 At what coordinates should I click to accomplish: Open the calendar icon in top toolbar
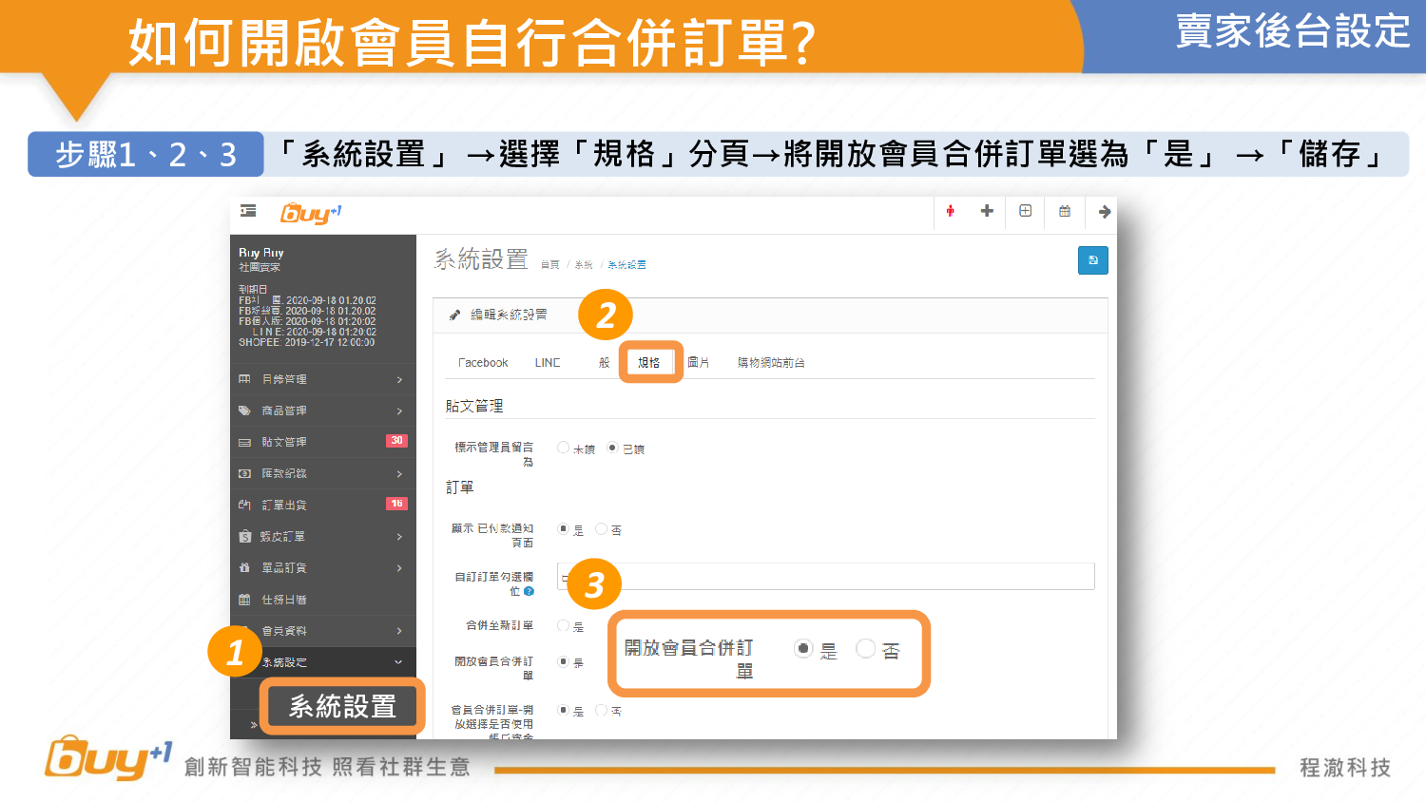coord(1065,211)
